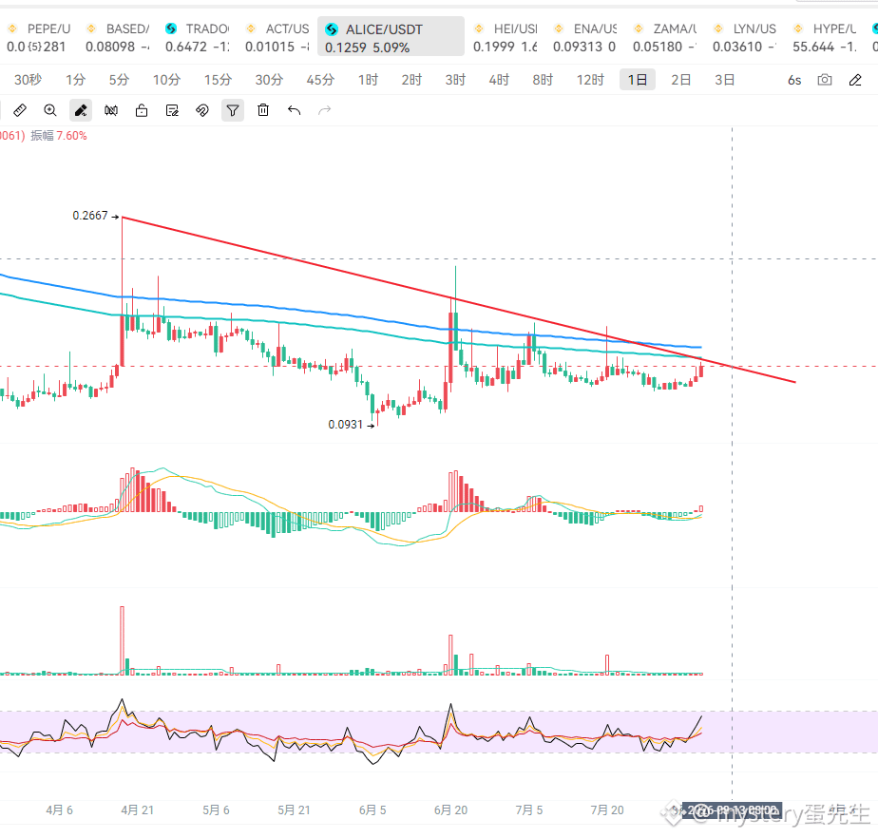Set timeframe to 5分
The image size is (878, 838).
click(x=120, y=80)
